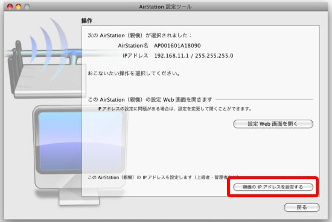The width and height of the screenshot is (332, 222).
Task: Click the grey zoom button in title bar
Action: coord(27,7)
